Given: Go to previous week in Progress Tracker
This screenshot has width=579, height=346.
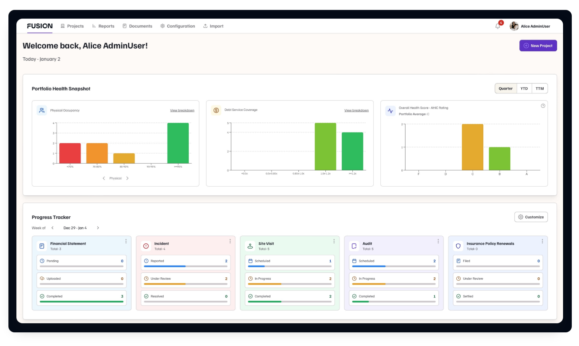Looking at the screenshot, I should click(52, 228).
